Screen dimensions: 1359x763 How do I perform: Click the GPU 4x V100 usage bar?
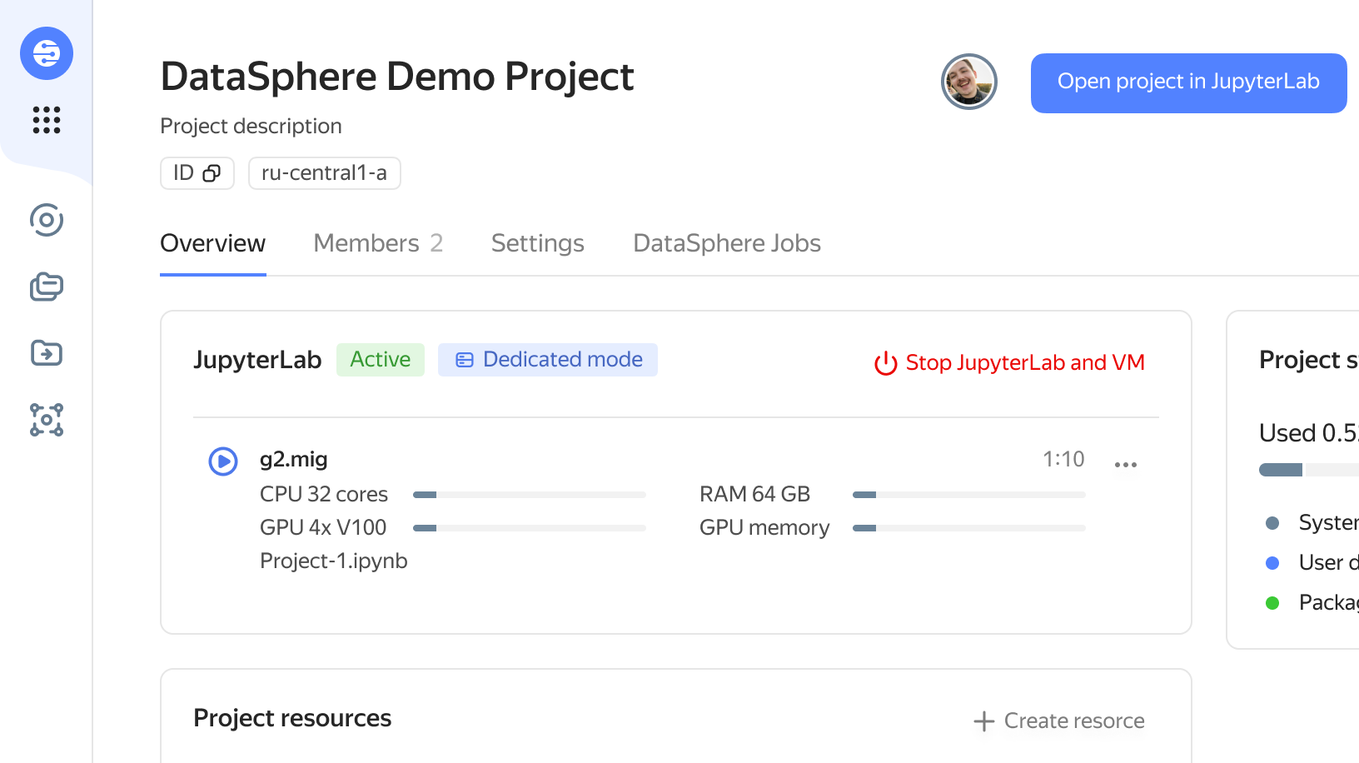[530, 528]
